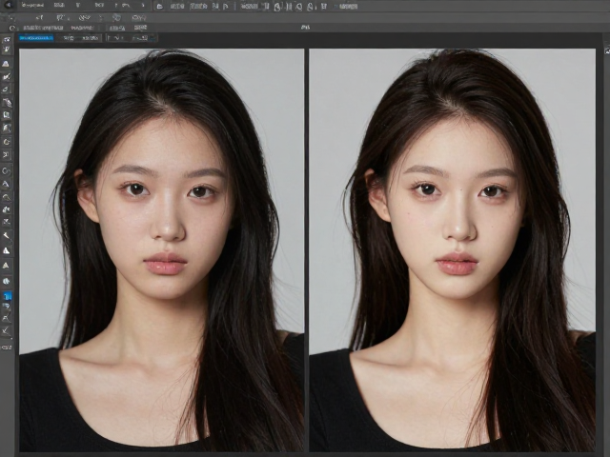The height and width of the screenshot is (457, 610).
Task: Select the solid white triangle tool in left toolbar
Action: point(7,251)
